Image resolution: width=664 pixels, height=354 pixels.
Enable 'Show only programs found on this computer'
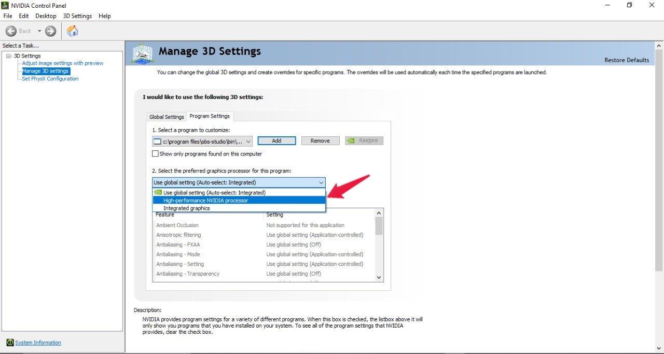click(155, 154)
